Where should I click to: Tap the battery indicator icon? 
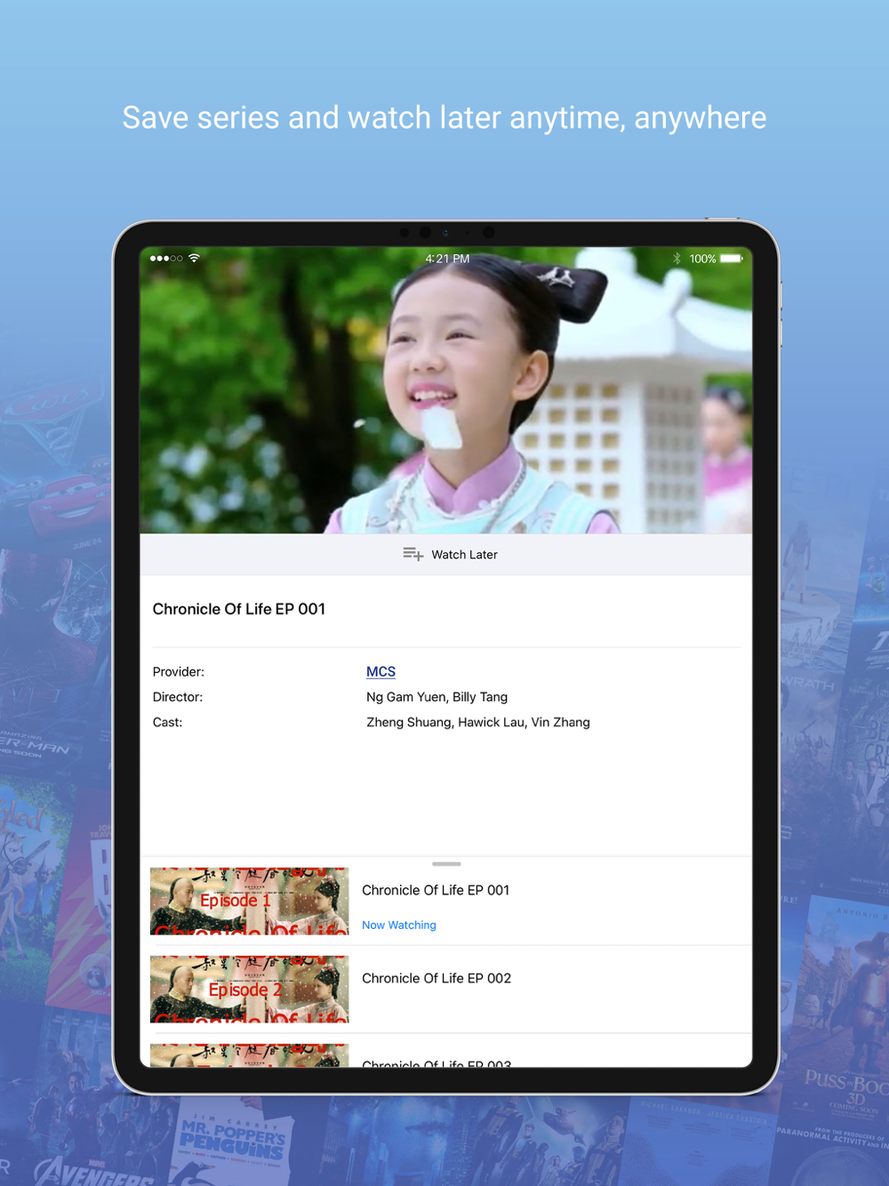(732, 259)
